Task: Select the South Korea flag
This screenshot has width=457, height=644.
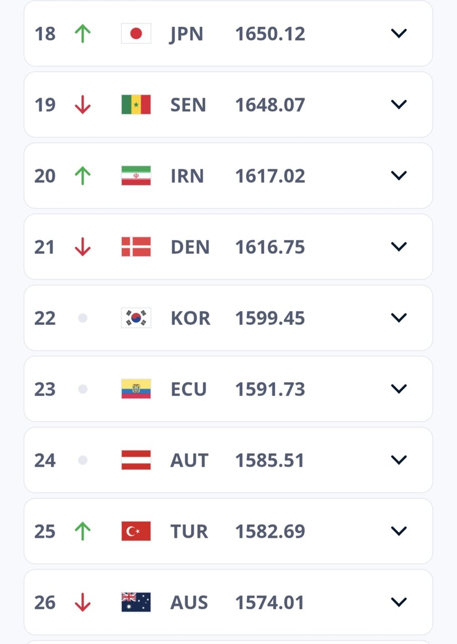Action: click(x=135, y=317)
